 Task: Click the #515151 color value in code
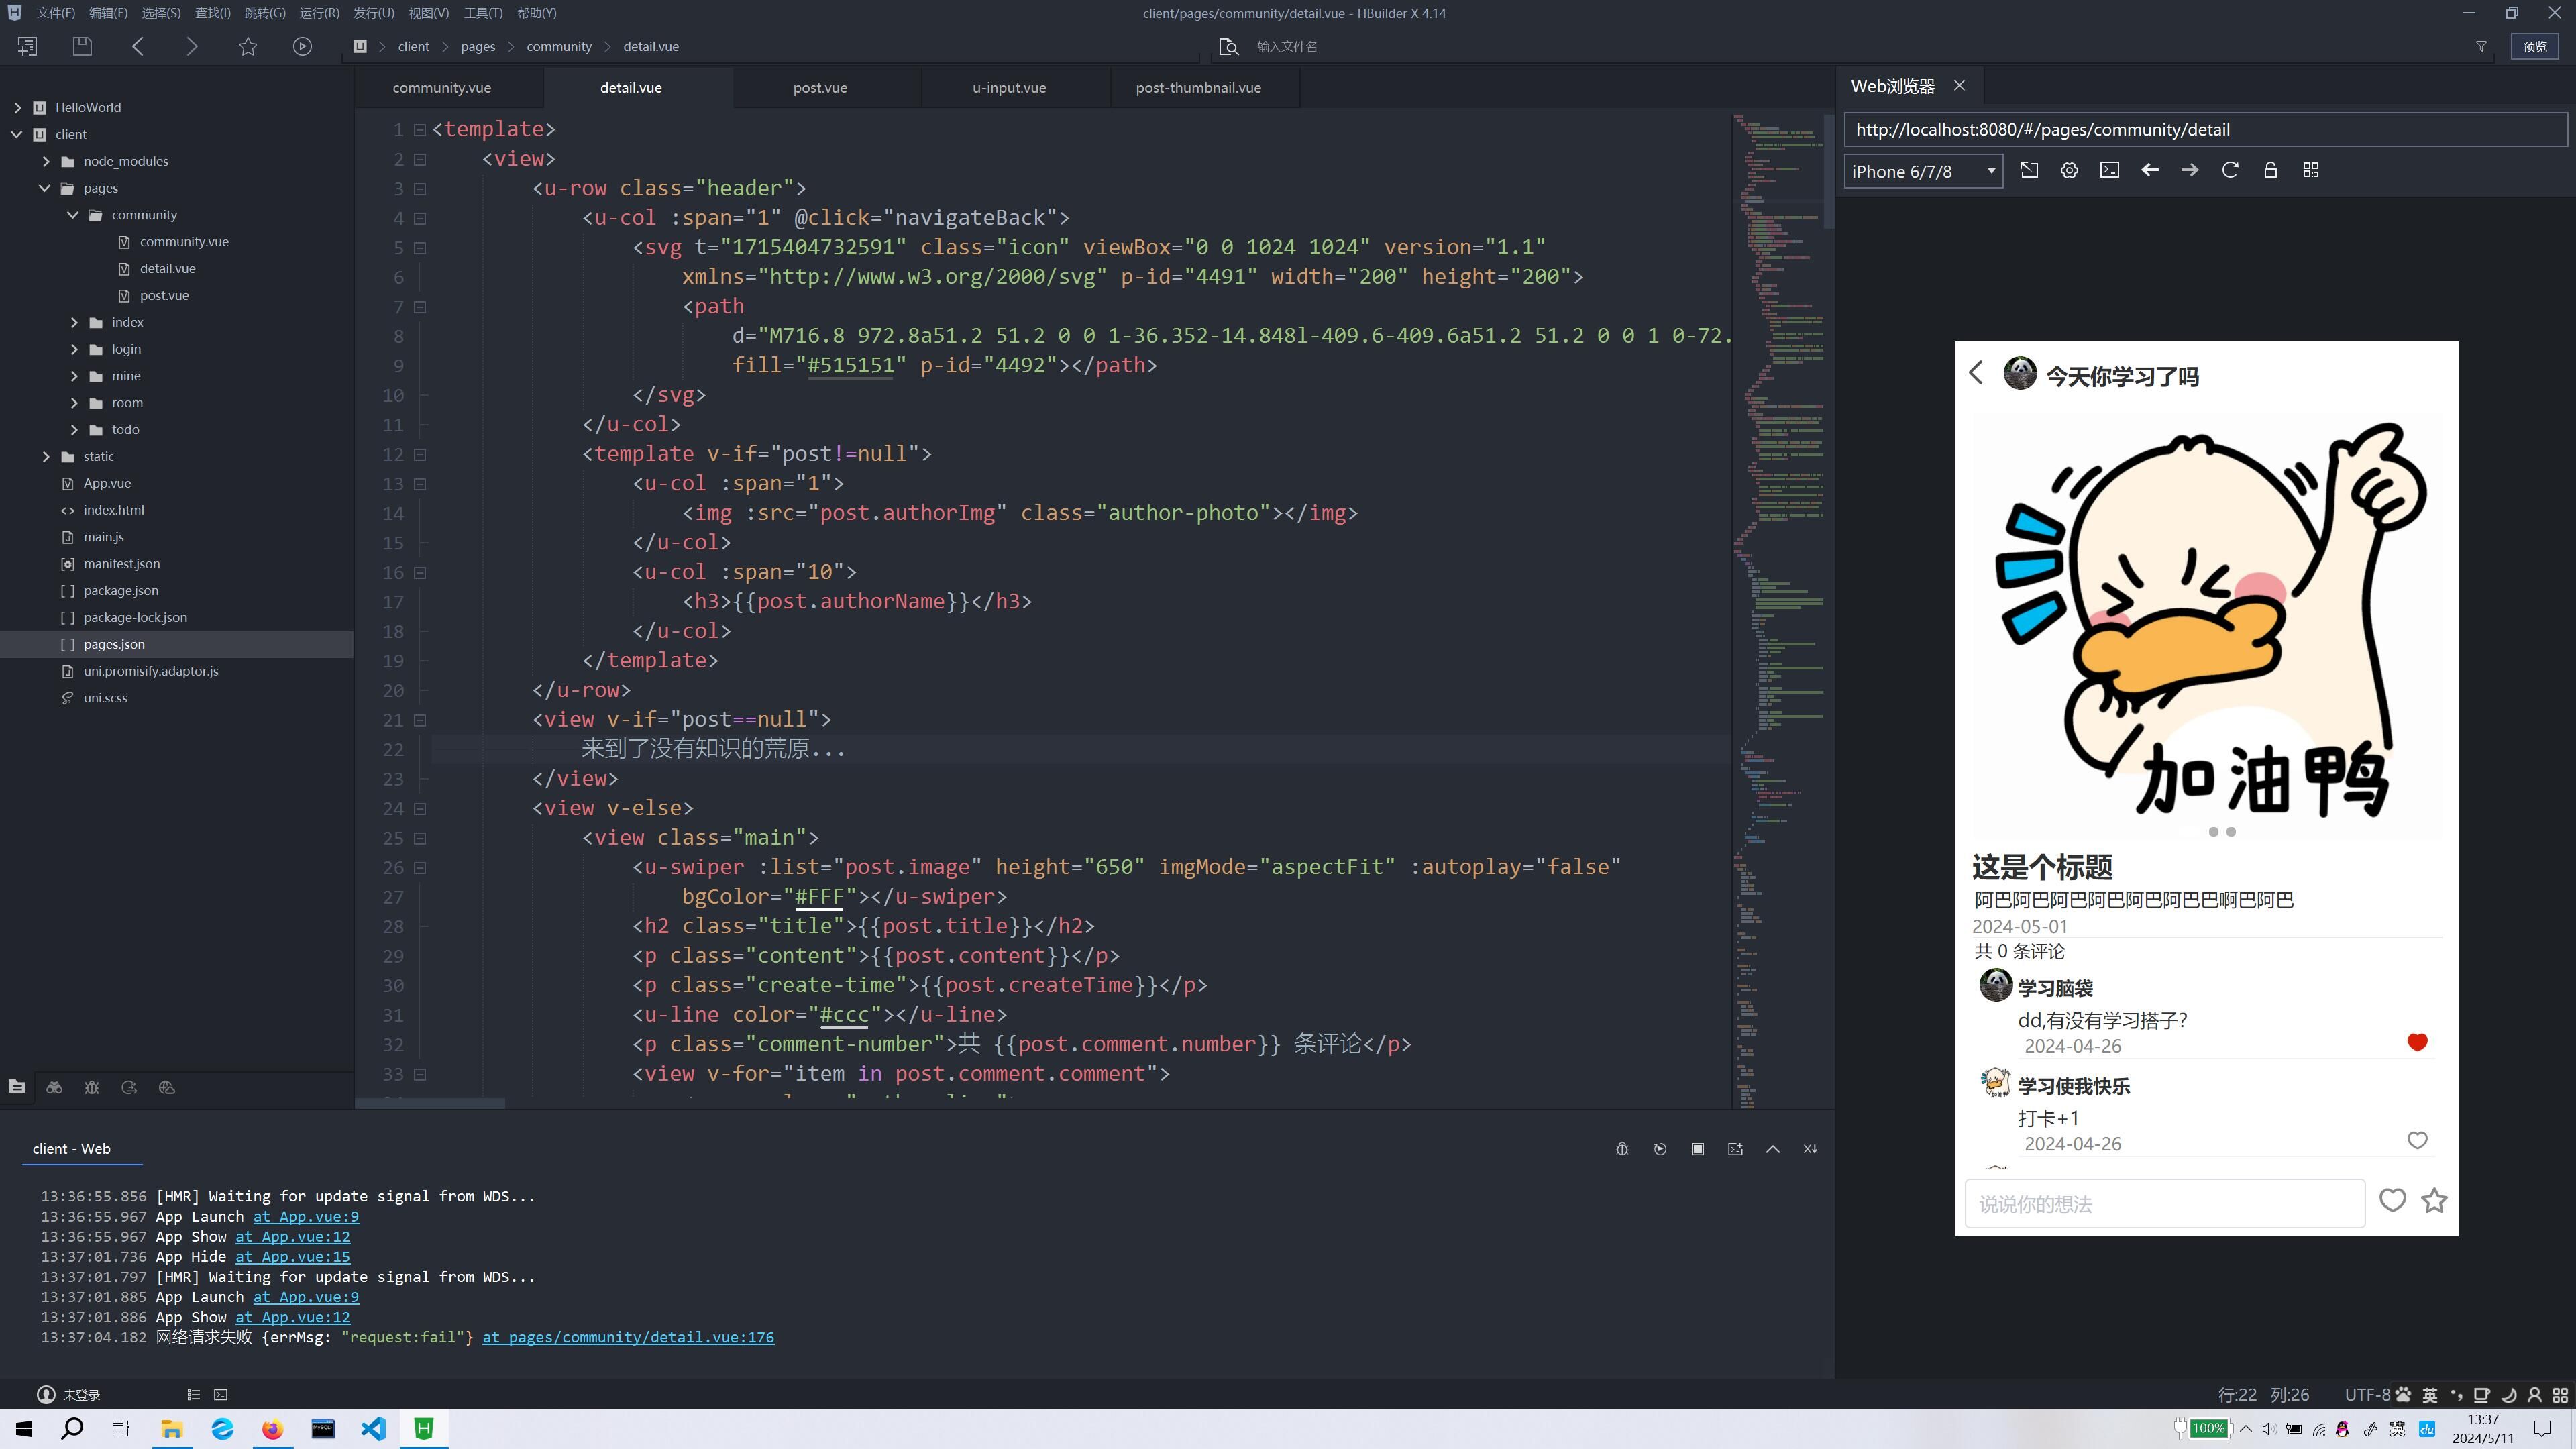pos(850,365)
